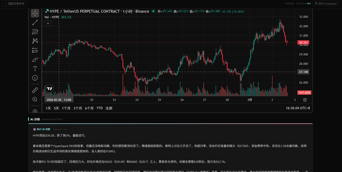Click the AI 分析 section heading
Screen dimensions: 342x172
(x=35, y=119)
